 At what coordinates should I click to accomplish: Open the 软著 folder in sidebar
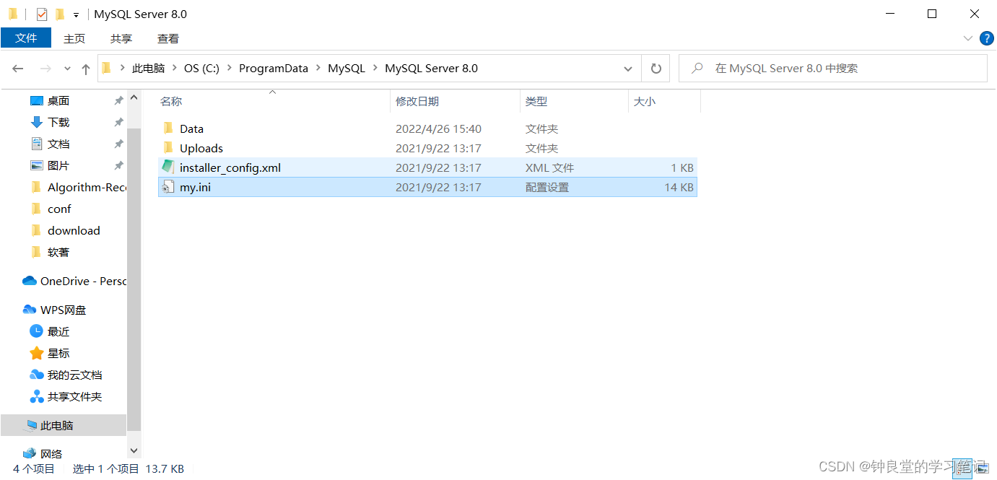(58, 252)
